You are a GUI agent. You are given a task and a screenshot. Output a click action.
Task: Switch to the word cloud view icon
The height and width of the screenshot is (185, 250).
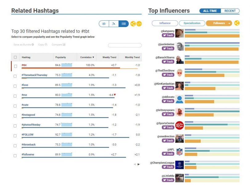point(104,24)
